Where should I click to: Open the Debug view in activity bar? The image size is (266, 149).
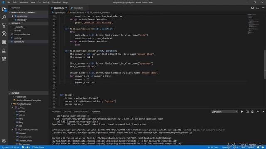[4, 34]
